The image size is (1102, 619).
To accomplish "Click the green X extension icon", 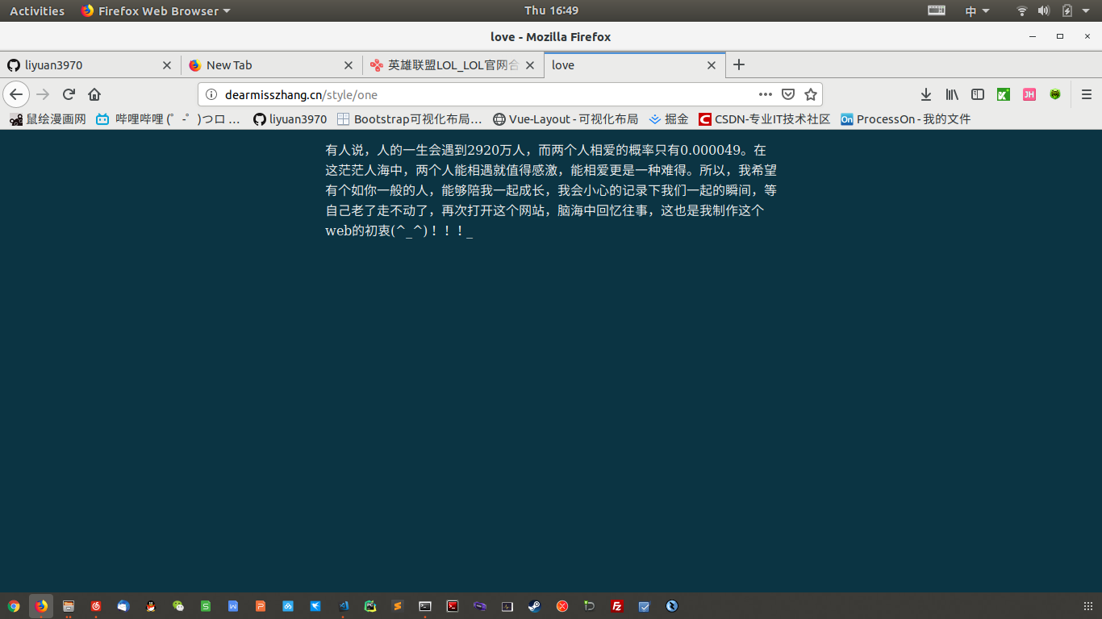I will coord(1004,94).
